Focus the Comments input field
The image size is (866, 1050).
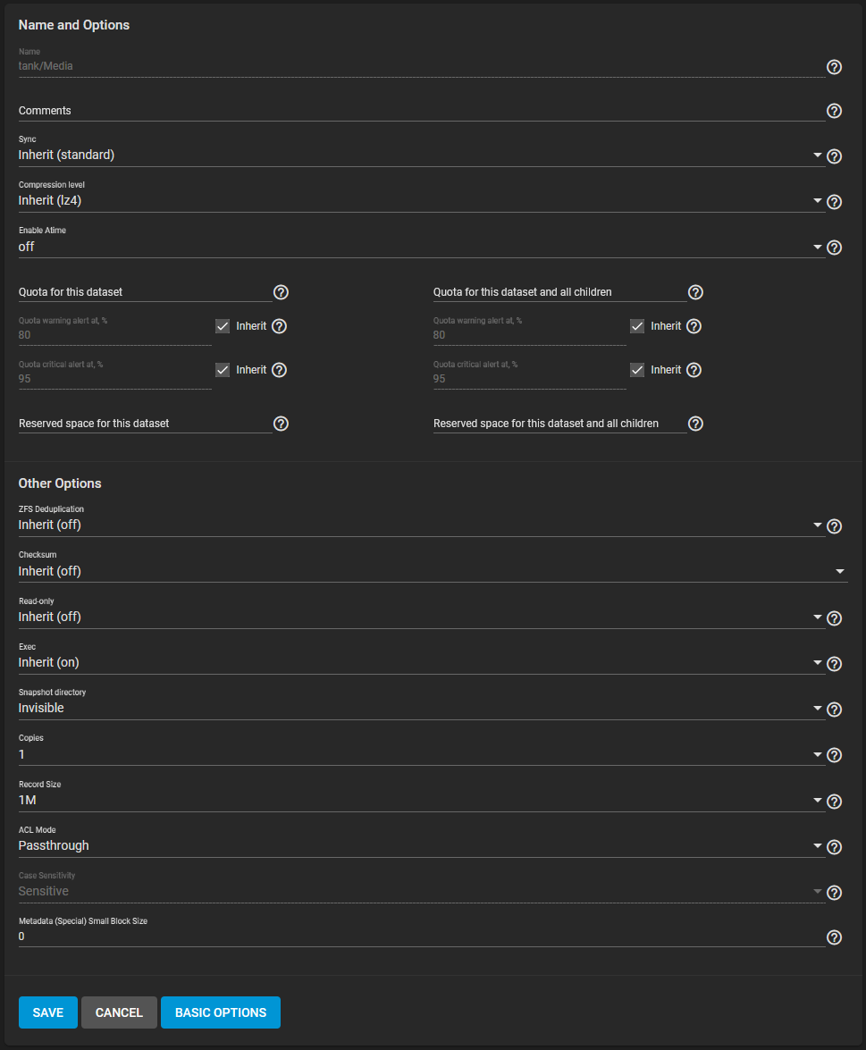[x=420, y=111]
